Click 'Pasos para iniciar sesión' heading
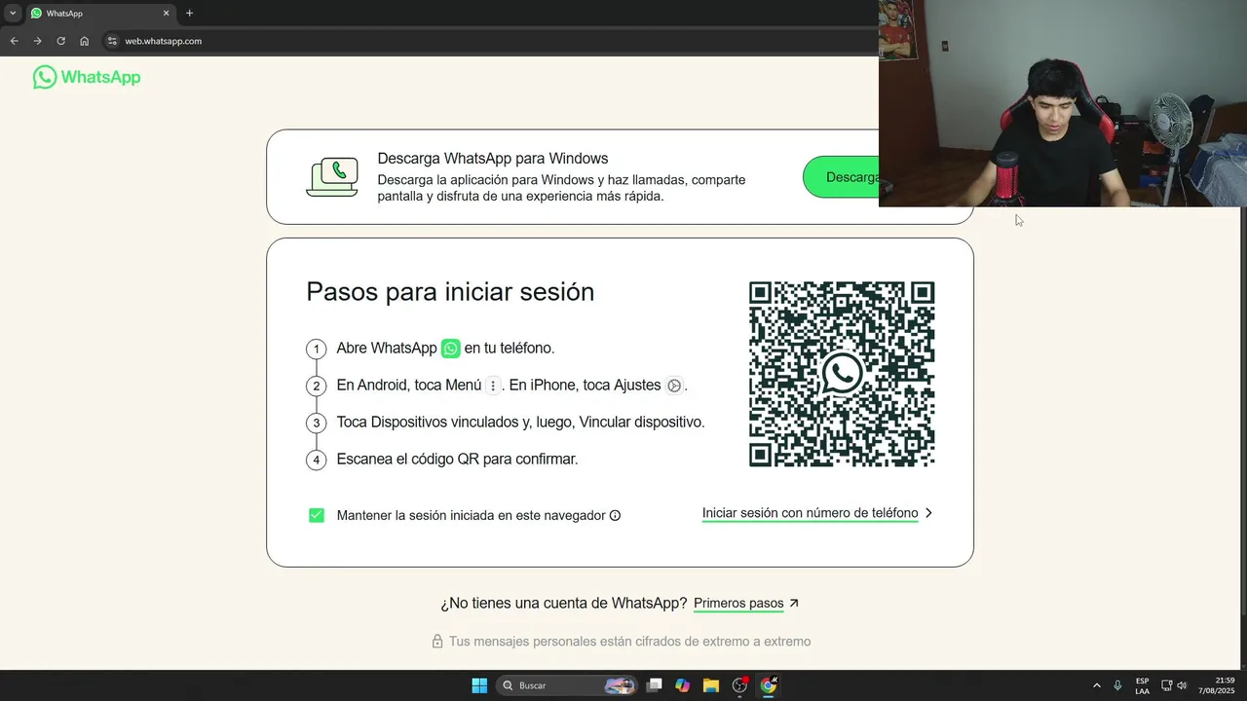The image size is (1247, 701). 450,292
